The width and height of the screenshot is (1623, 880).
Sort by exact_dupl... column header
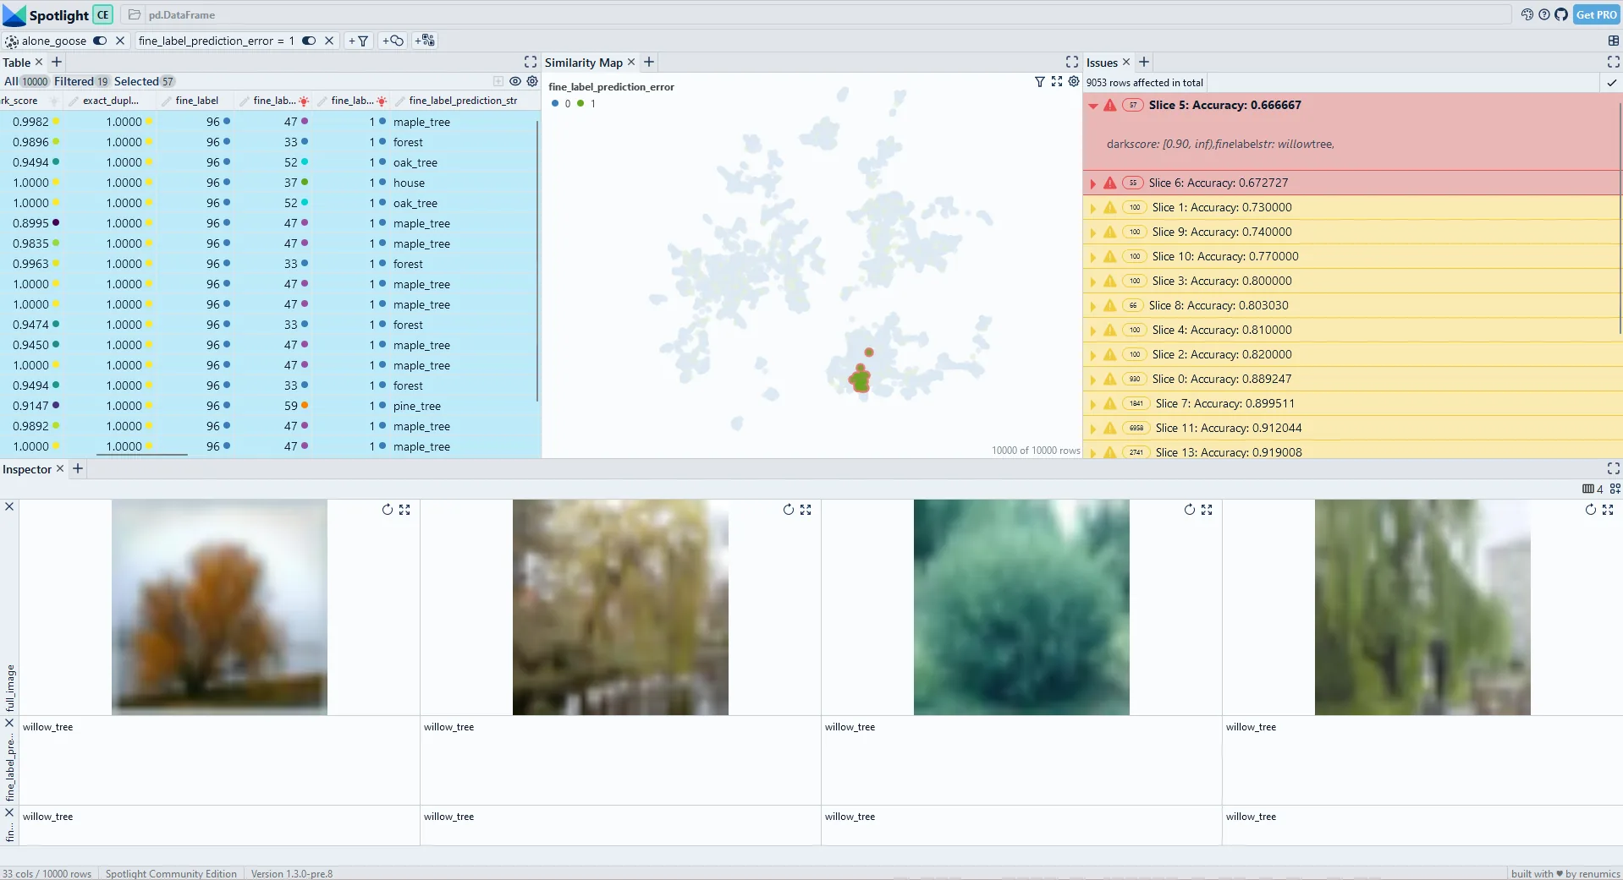point(111,101)
